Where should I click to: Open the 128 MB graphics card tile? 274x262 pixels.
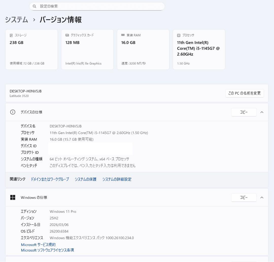point(87,50)
